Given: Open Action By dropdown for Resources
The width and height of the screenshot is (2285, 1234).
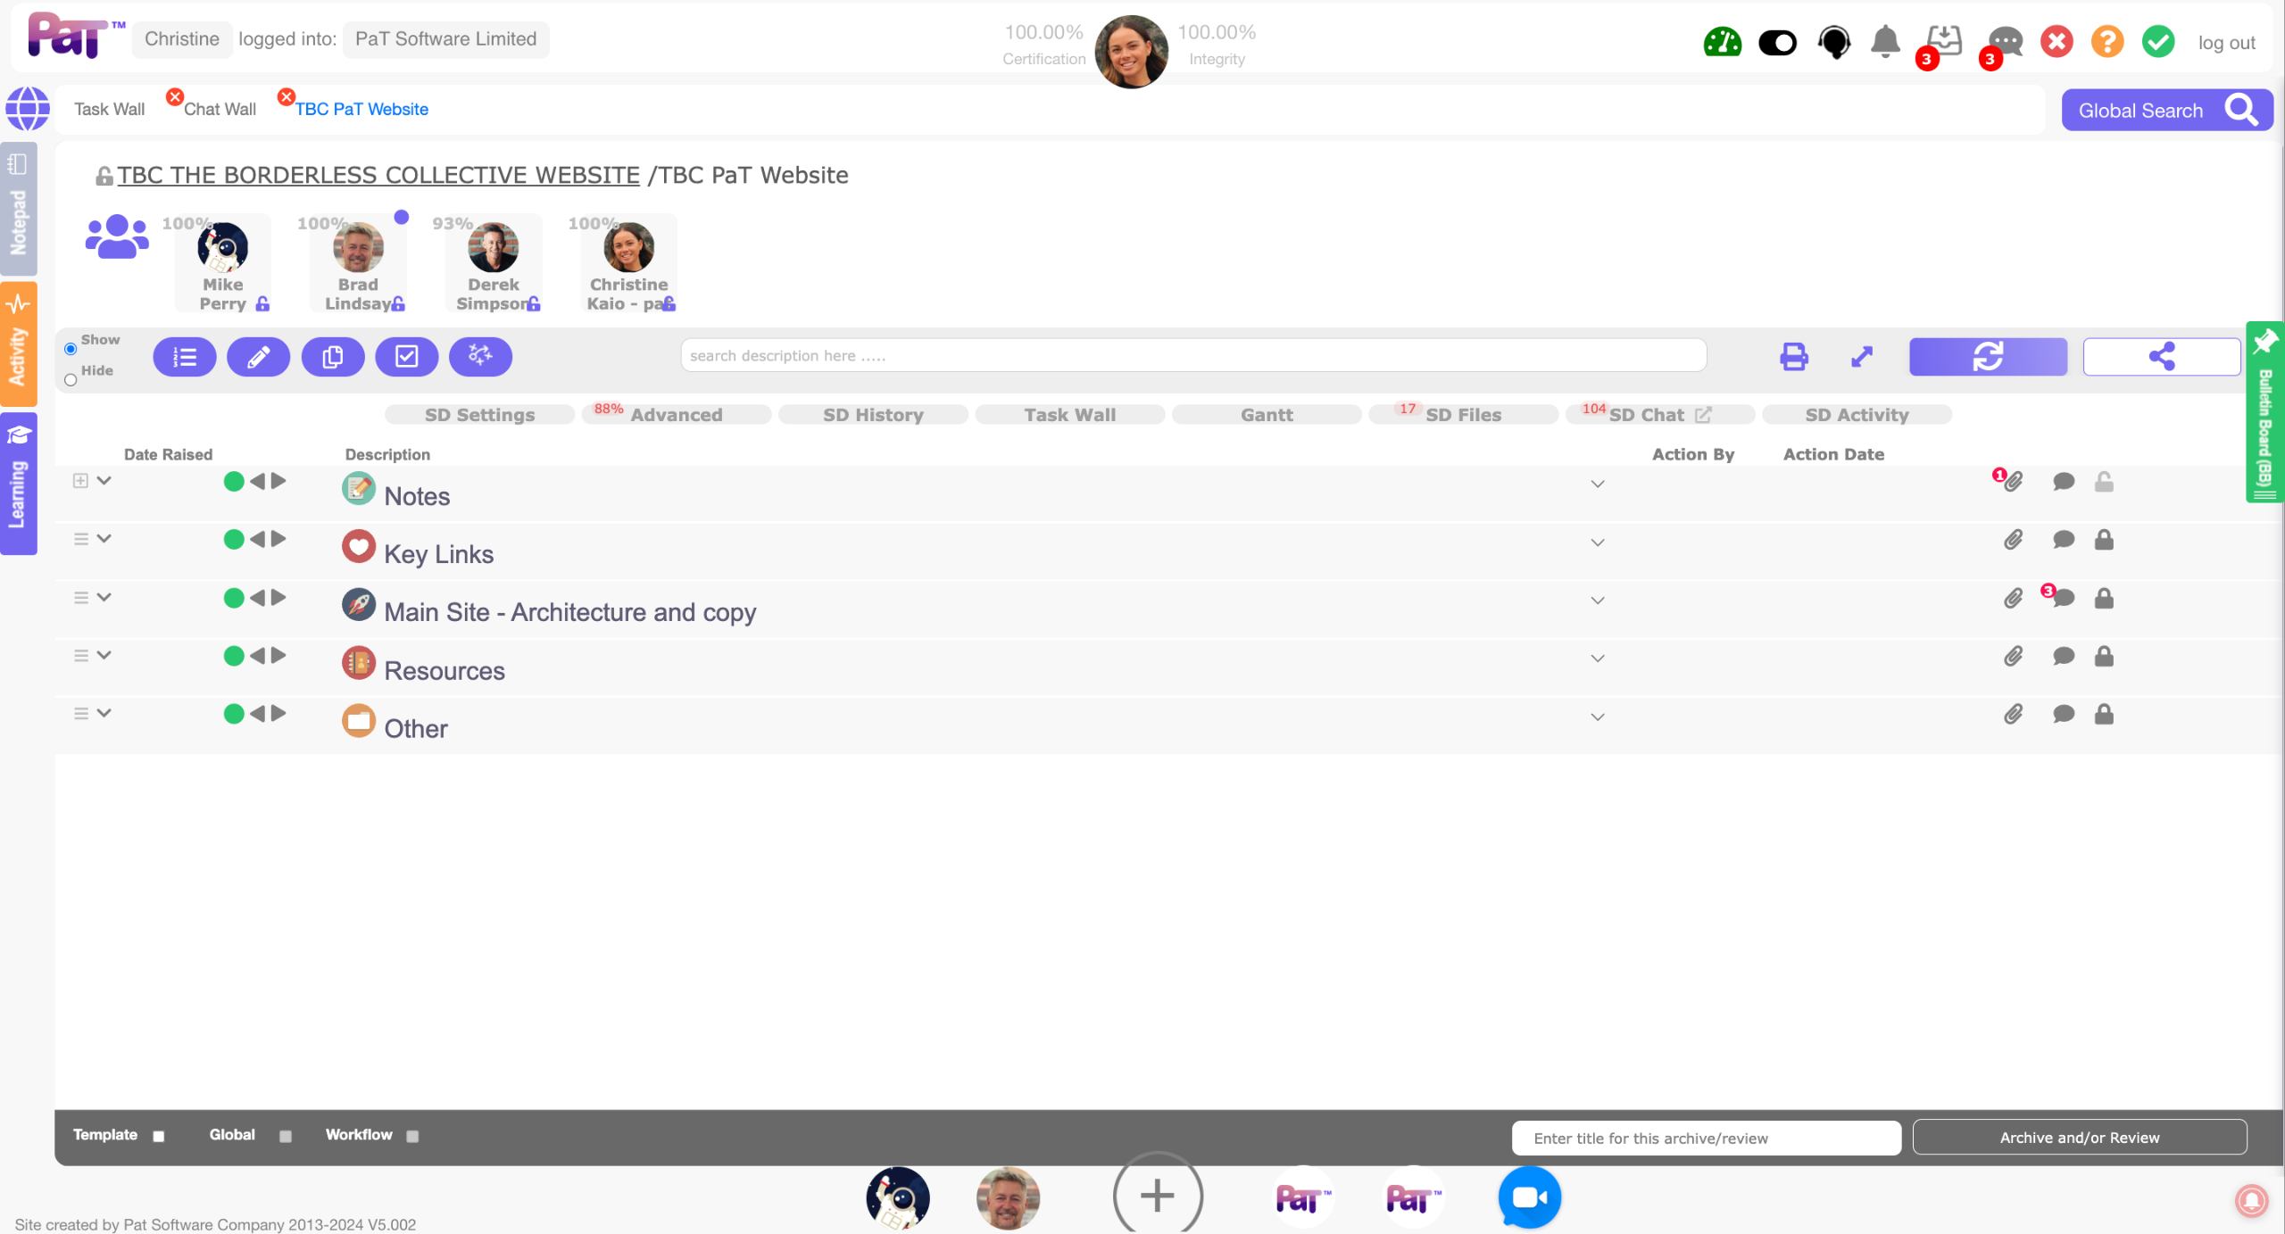Looking at the screenshot, I should click(1598, 658).
